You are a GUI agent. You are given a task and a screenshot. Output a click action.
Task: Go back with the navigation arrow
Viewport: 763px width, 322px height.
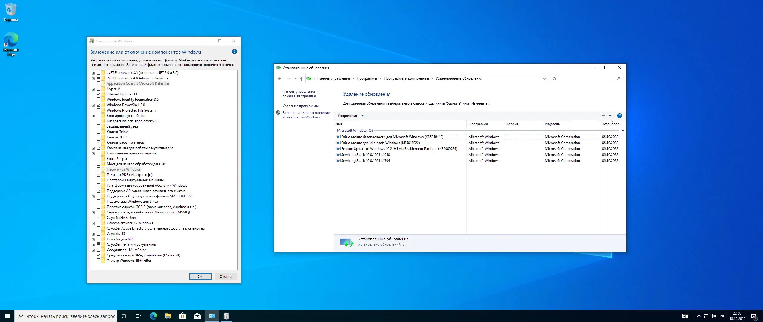point(279,78)
